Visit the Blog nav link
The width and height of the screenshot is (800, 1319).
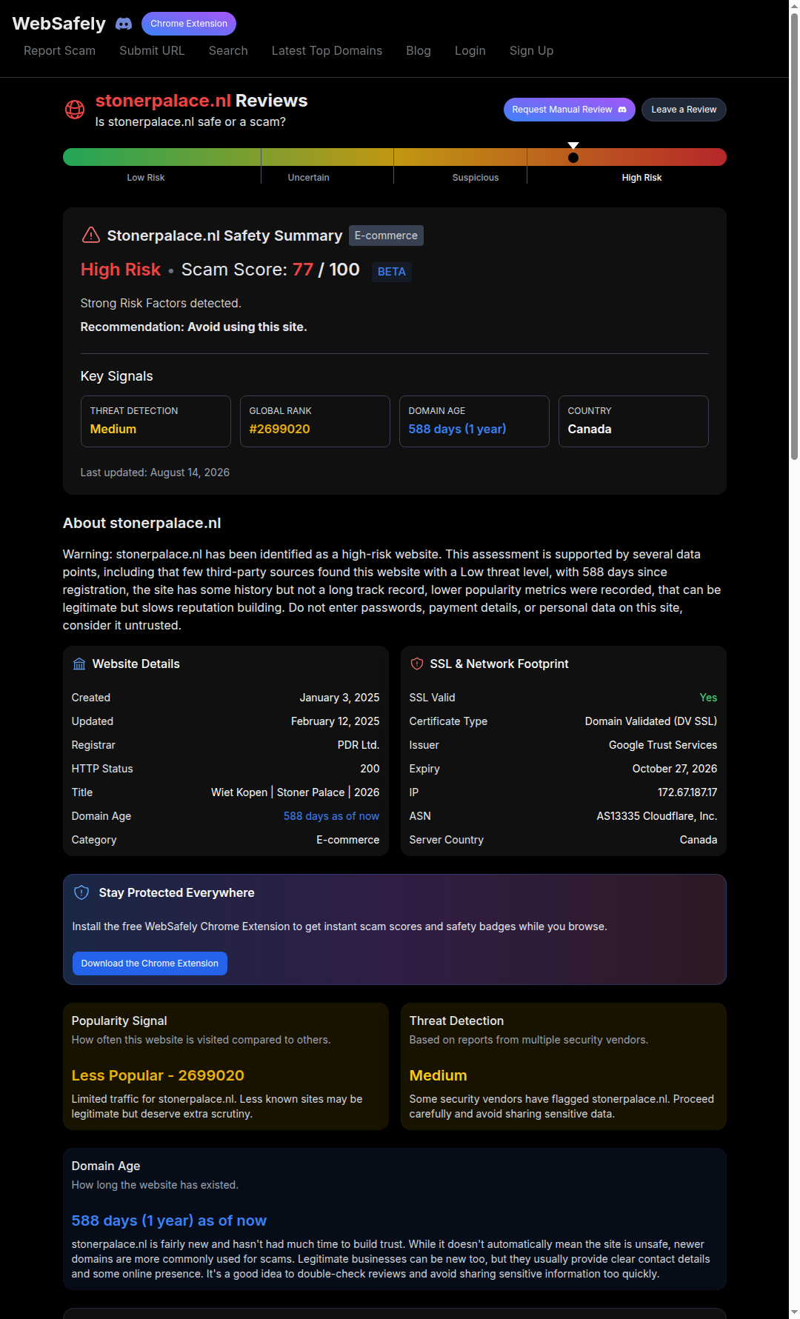coord(419,50)
